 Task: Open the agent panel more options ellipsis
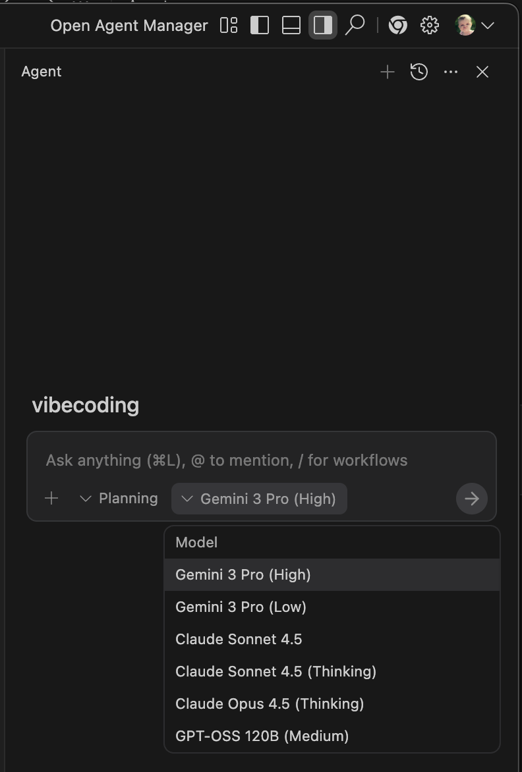tap(451, 72)
